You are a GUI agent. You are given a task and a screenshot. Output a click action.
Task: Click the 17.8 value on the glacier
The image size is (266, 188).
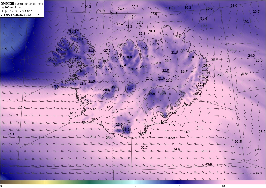tap(152, 94)
